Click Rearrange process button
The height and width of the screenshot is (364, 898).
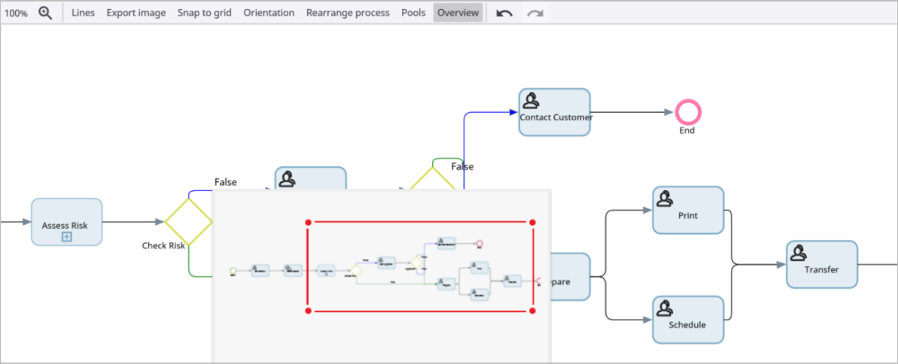pyautogui.click(x=348, y=13)
